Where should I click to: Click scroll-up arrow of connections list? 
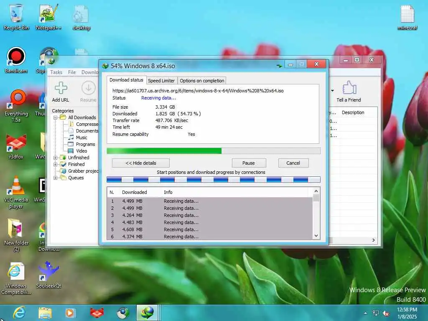[x=316, y=191]
